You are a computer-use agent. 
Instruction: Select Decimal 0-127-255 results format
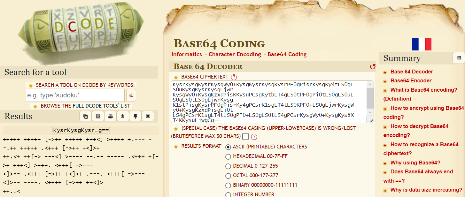228,166
